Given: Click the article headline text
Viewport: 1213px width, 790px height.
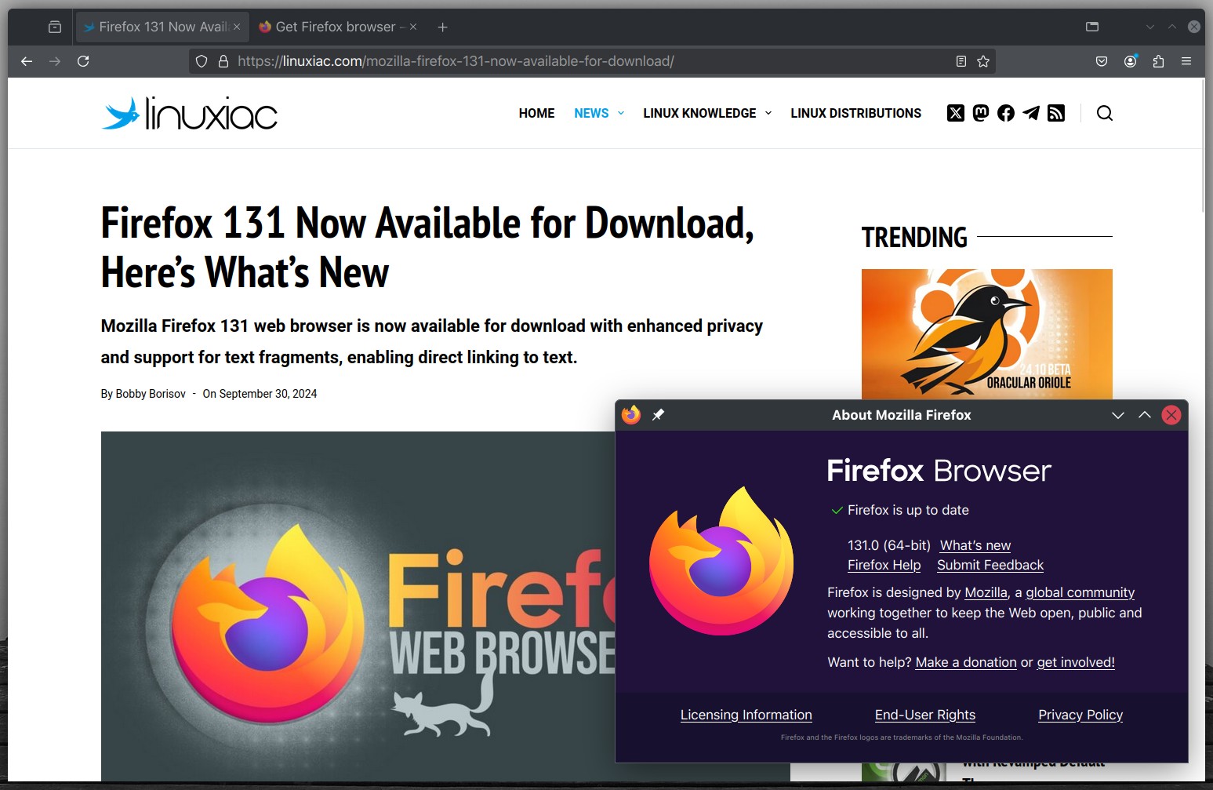Looking at the screenshot, I should pyautogui.click(x=427, y=247).
